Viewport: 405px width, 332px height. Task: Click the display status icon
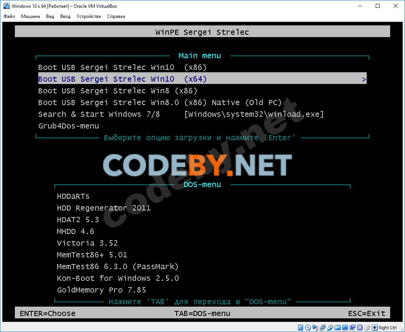point(345,328)
